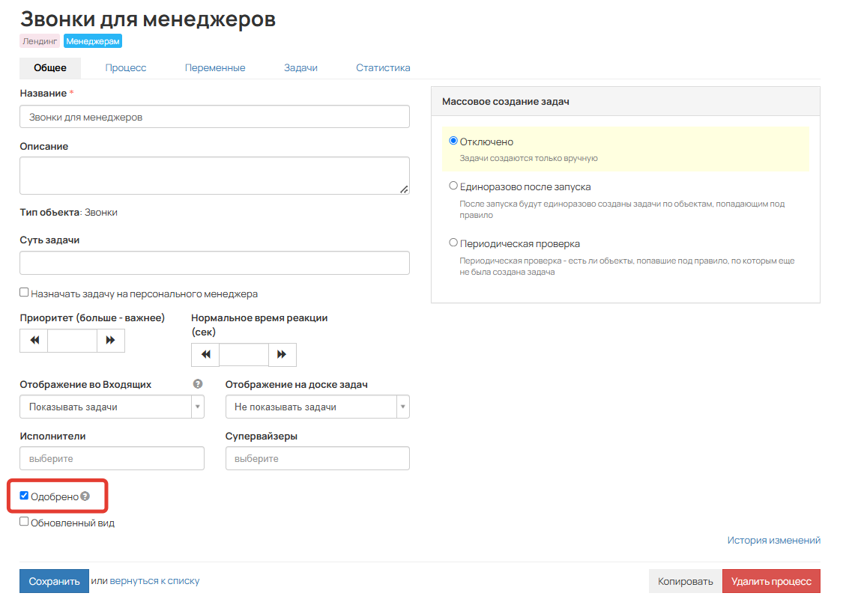The width and height of the screenshot is (846, 608).
Task: Decrease Нормальное время реакции with left arrow
Action: 205,354
